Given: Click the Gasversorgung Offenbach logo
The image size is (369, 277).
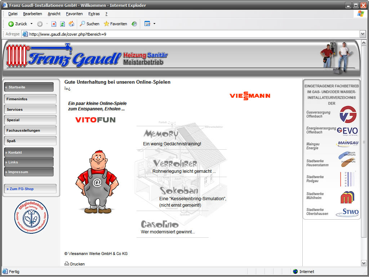Looking at the screenshot, I should tap(348, 114).
